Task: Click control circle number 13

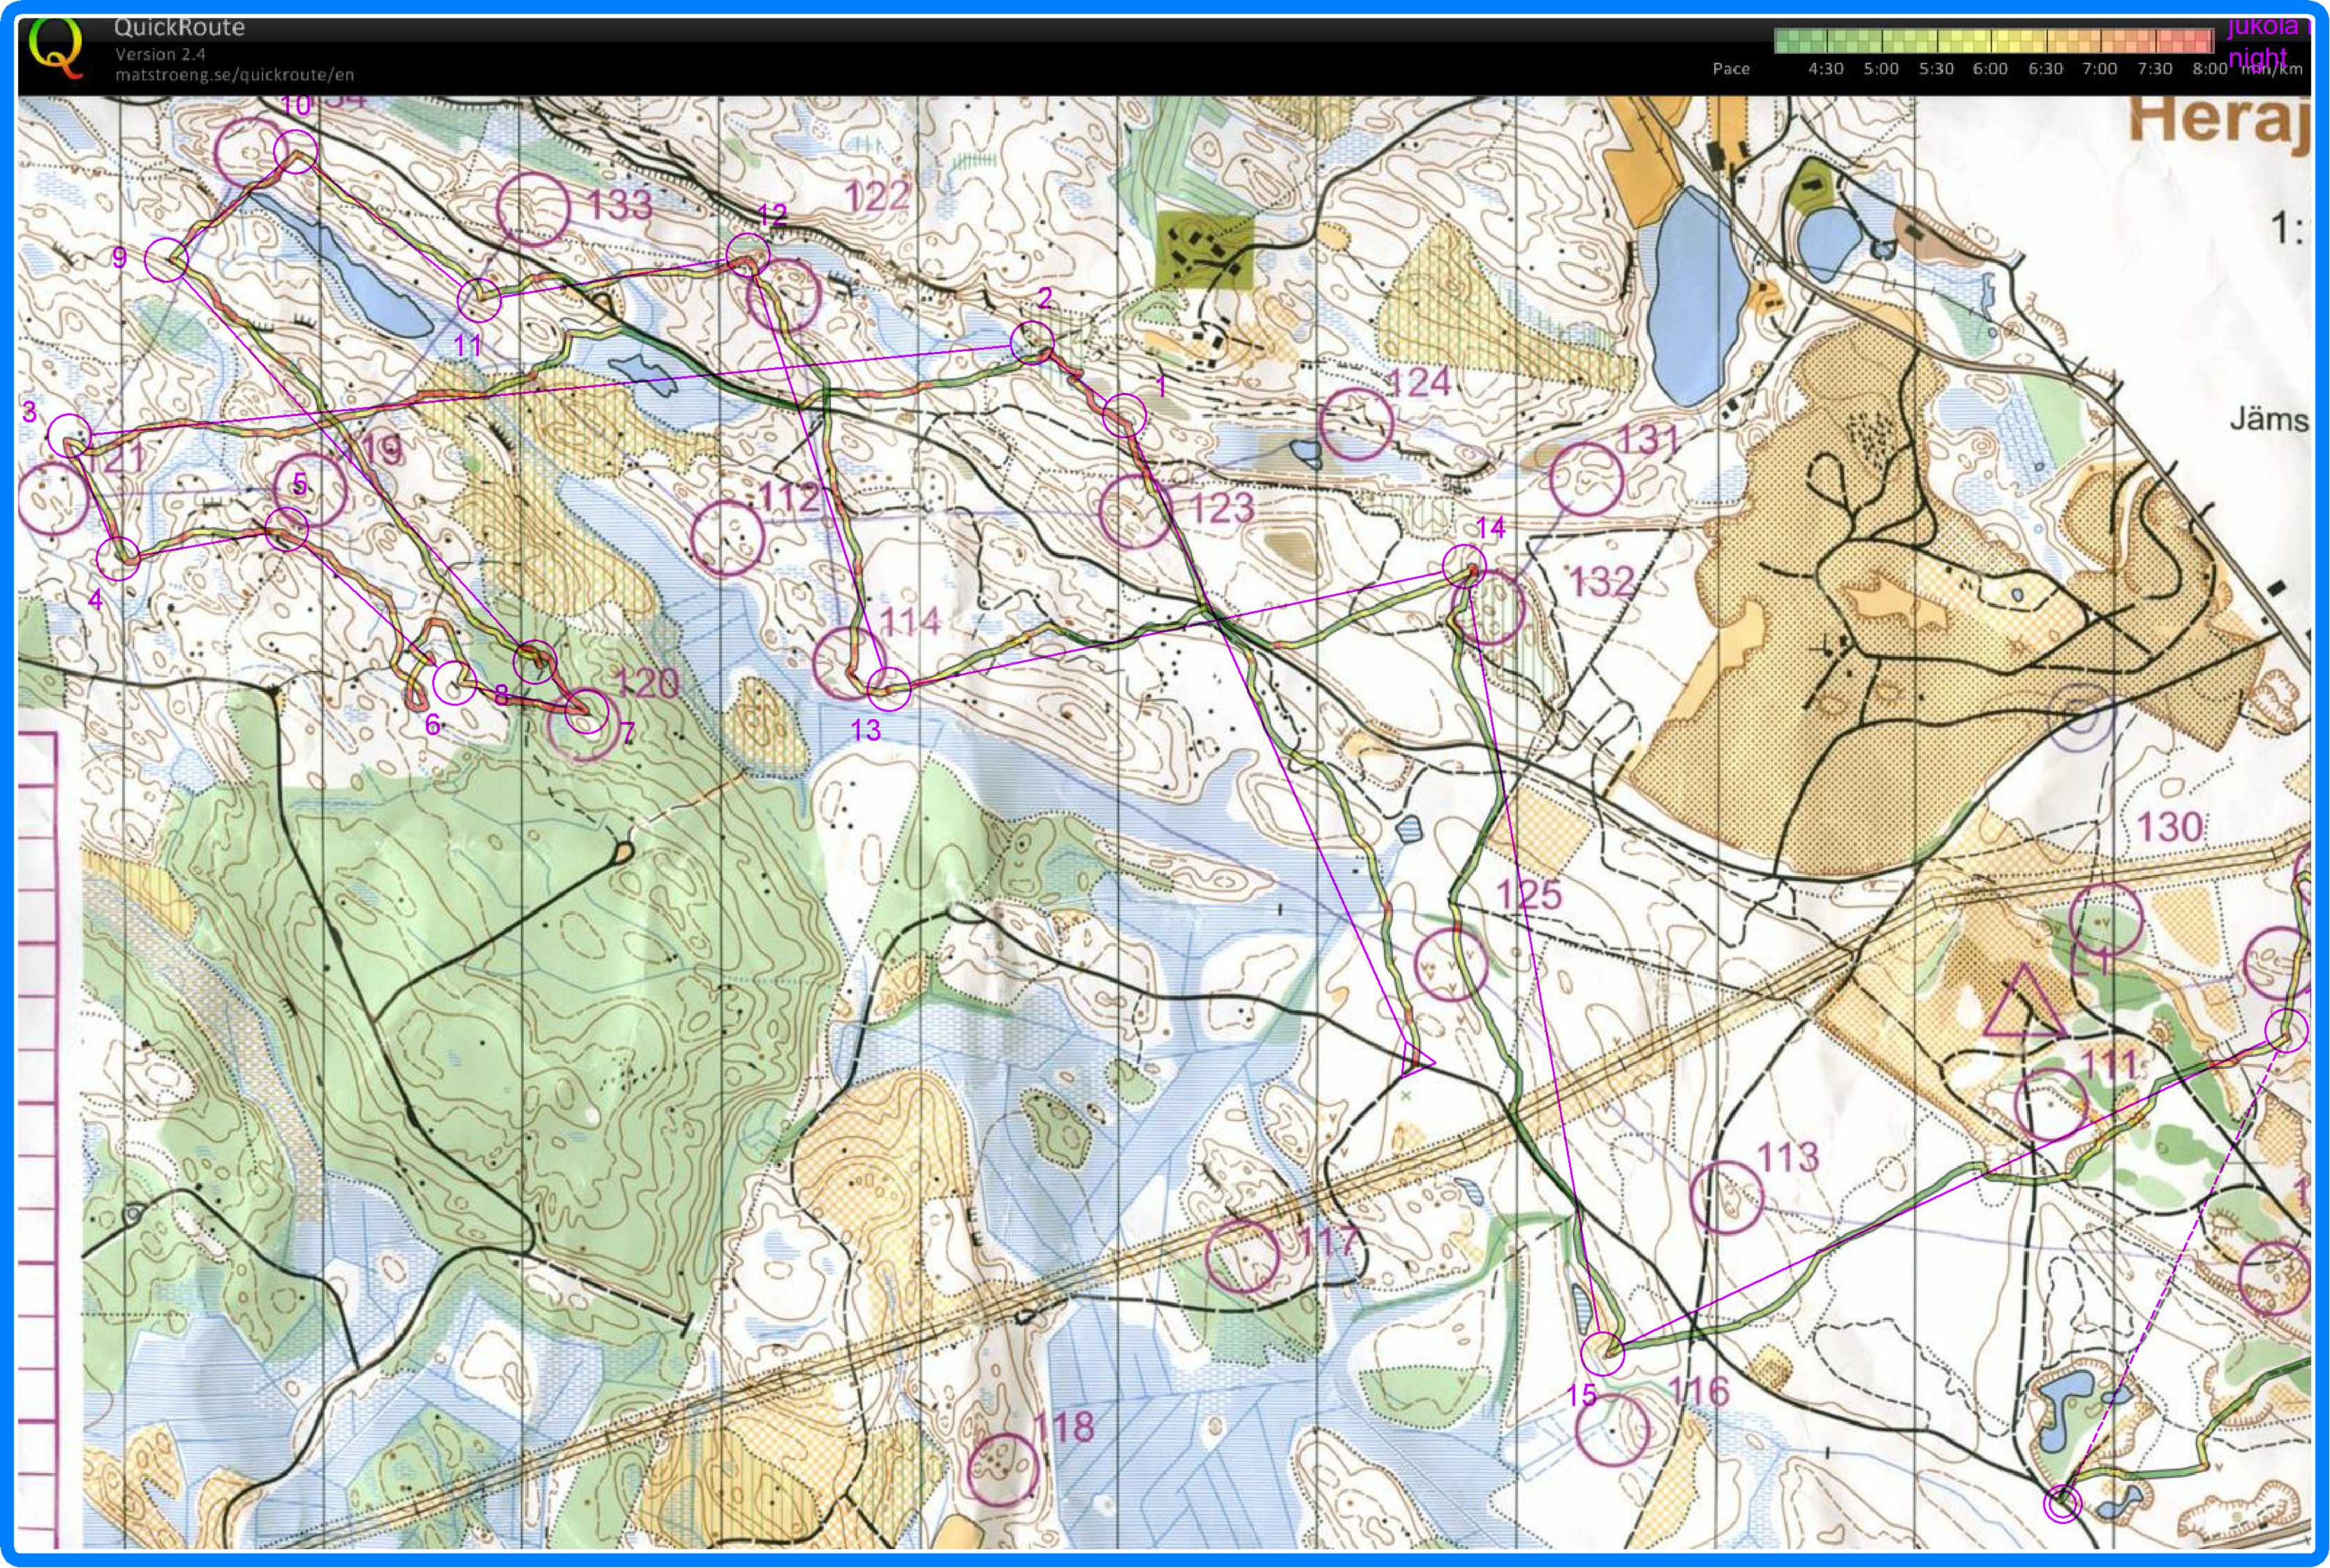Action: (889, 689)
